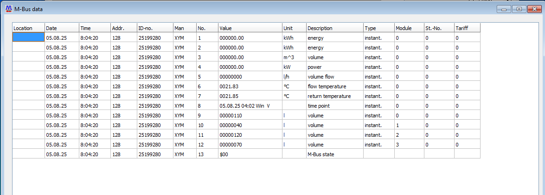This screenshot has width=545, height=195.
Task: Click the Value column header
Action: pyautogui.click(x=250, y=28)
